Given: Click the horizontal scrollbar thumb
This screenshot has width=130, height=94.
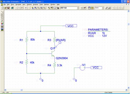Looking at the screenshot, I should pyautogui.click(x=22, y=90).
